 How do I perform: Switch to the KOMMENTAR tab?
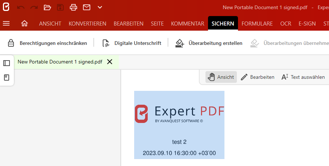pos(188,23)
